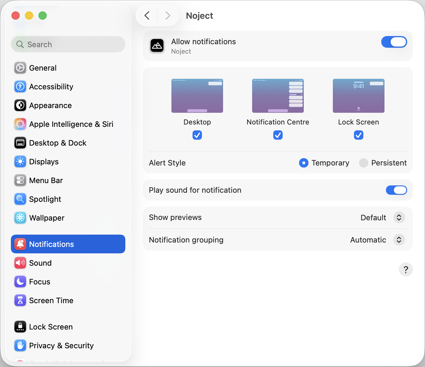Open General settings via its gear icon
The height and width of the screenshot is (367, 425).
click(x=20, y=68)
